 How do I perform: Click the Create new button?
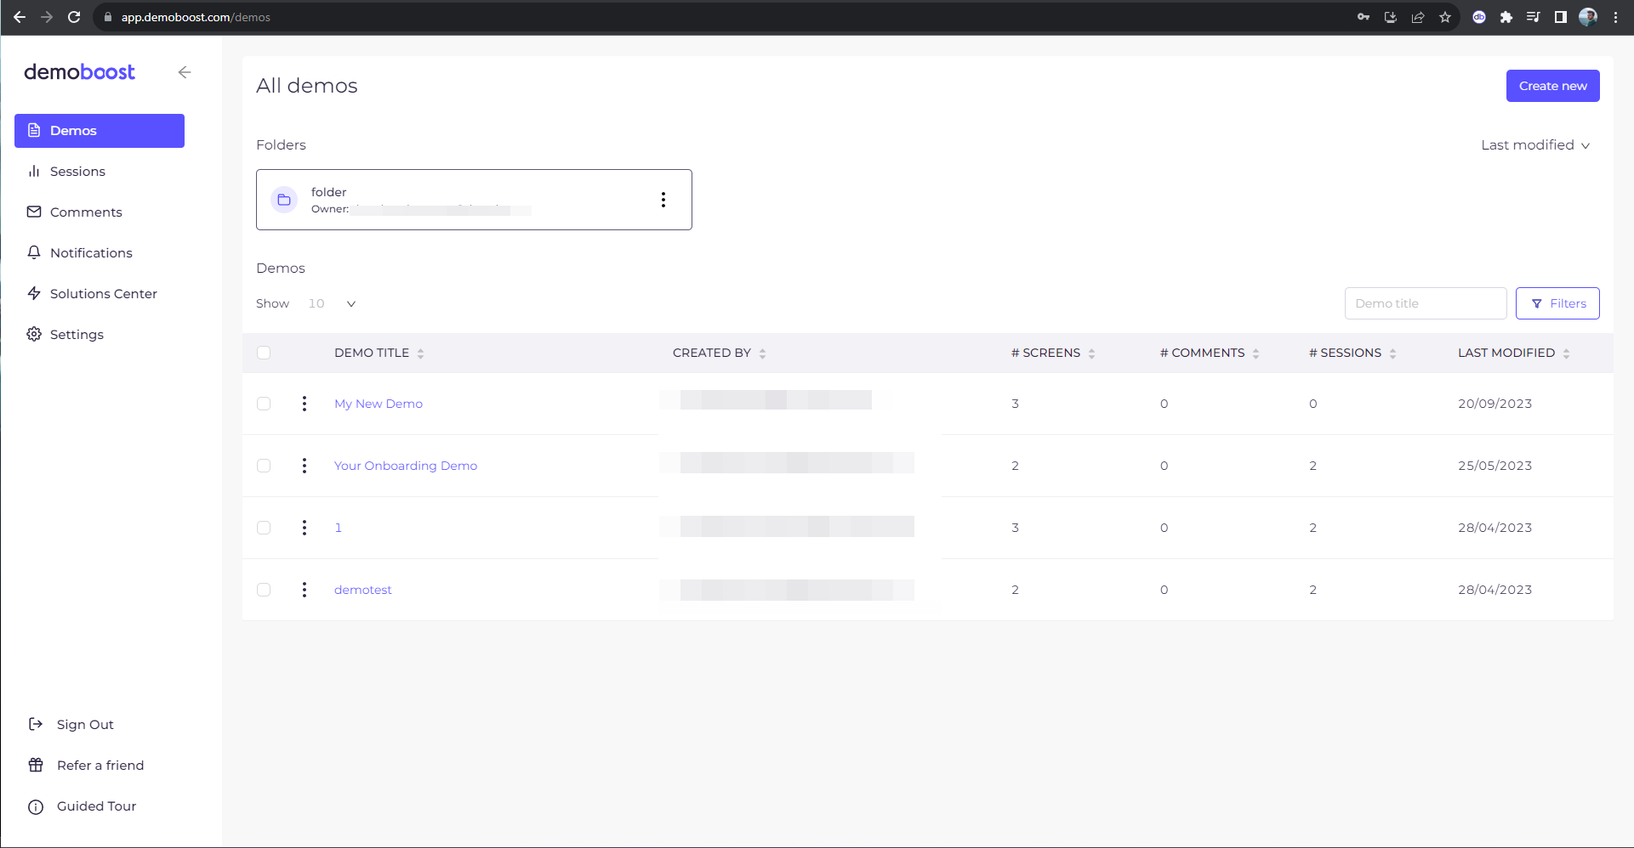tap(1552, 85)
